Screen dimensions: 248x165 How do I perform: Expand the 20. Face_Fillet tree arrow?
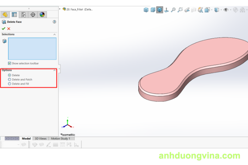[x=60, y=9]
